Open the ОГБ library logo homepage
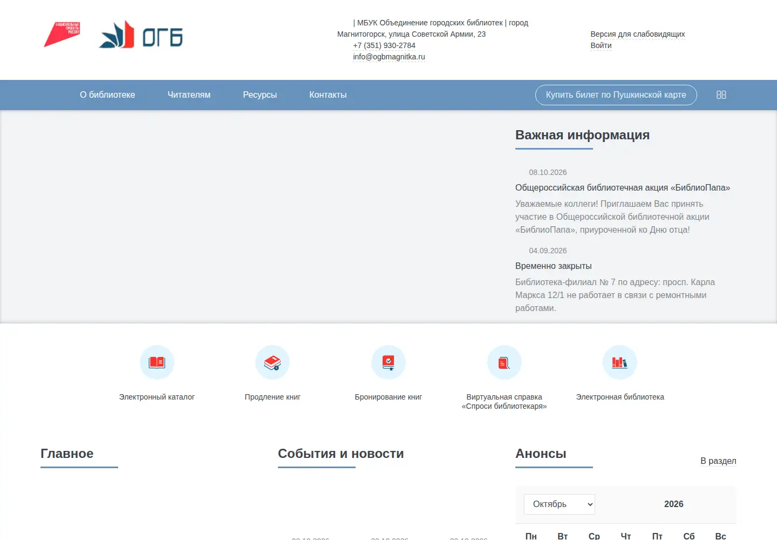Image resolution: width=777 pixels, height=540 pixels. tap(141, 35)
